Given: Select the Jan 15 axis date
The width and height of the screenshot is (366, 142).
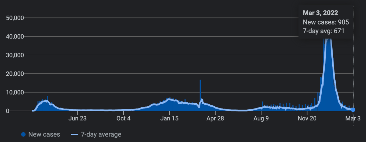Looking at the screenshot, I should tap(169, 119).
